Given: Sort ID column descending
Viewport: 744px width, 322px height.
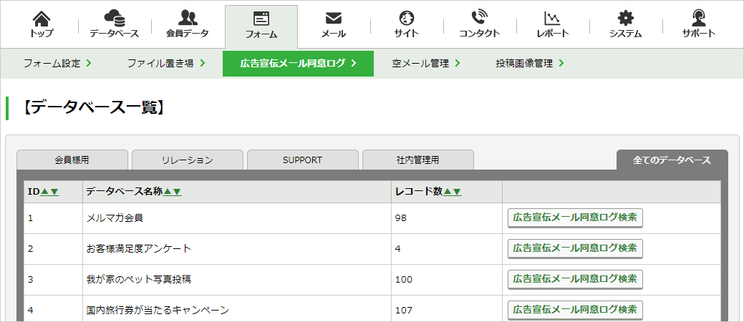Looking at the screenshot, I should (x=54, y=192).
